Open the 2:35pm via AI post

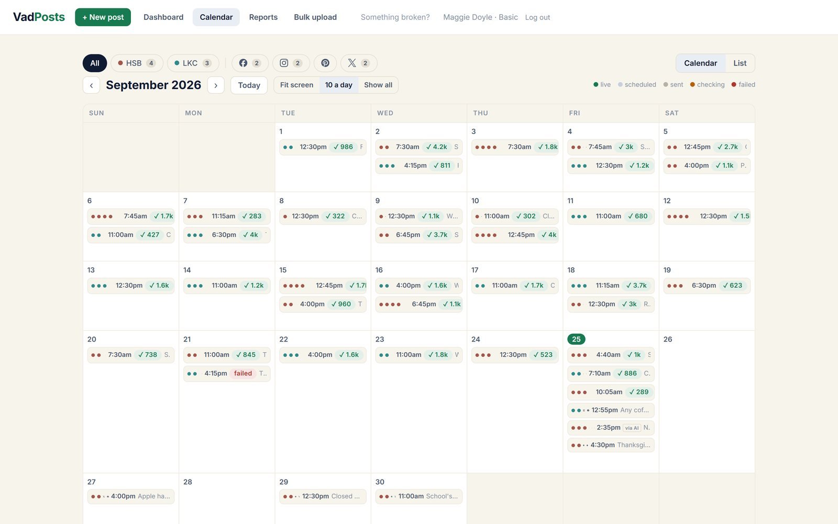tap(611, 428)
